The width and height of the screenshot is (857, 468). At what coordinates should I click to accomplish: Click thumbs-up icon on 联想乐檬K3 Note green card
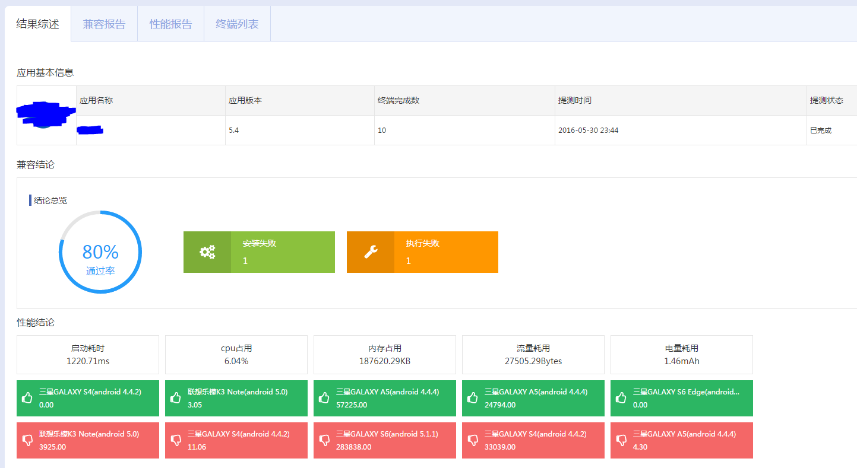coord(175,398)
